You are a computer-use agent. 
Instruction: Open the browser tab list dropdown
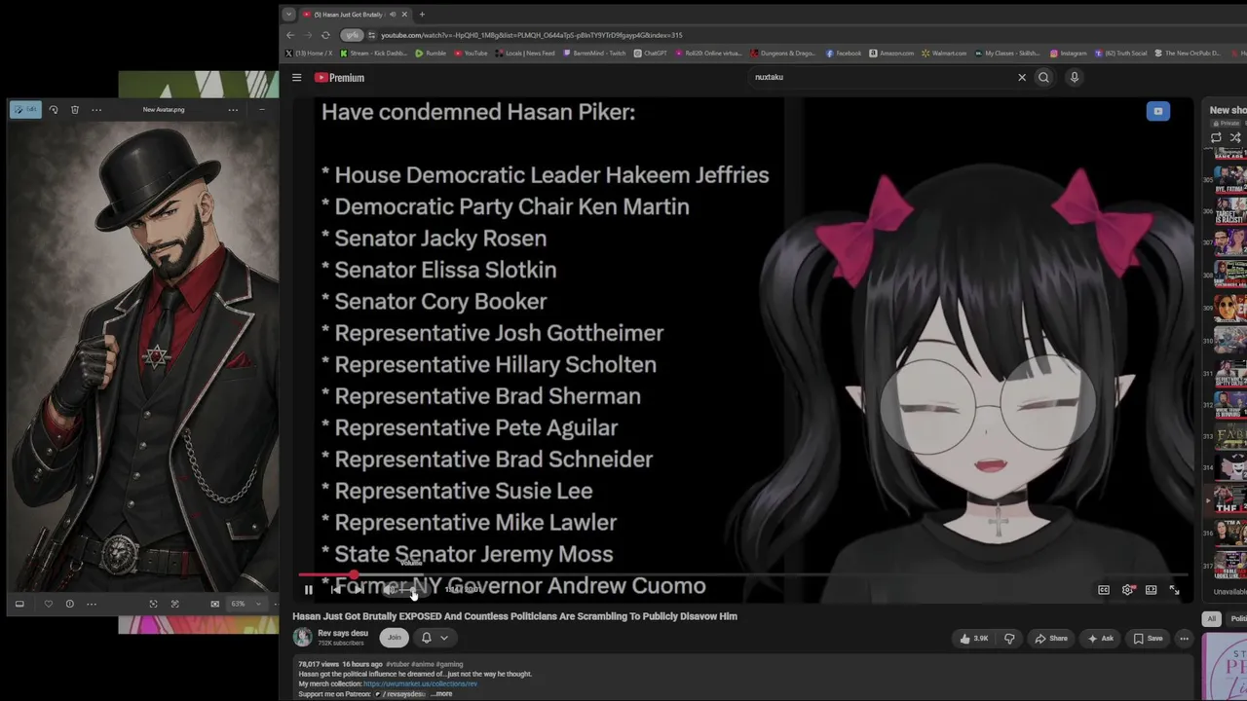[288, 15]
